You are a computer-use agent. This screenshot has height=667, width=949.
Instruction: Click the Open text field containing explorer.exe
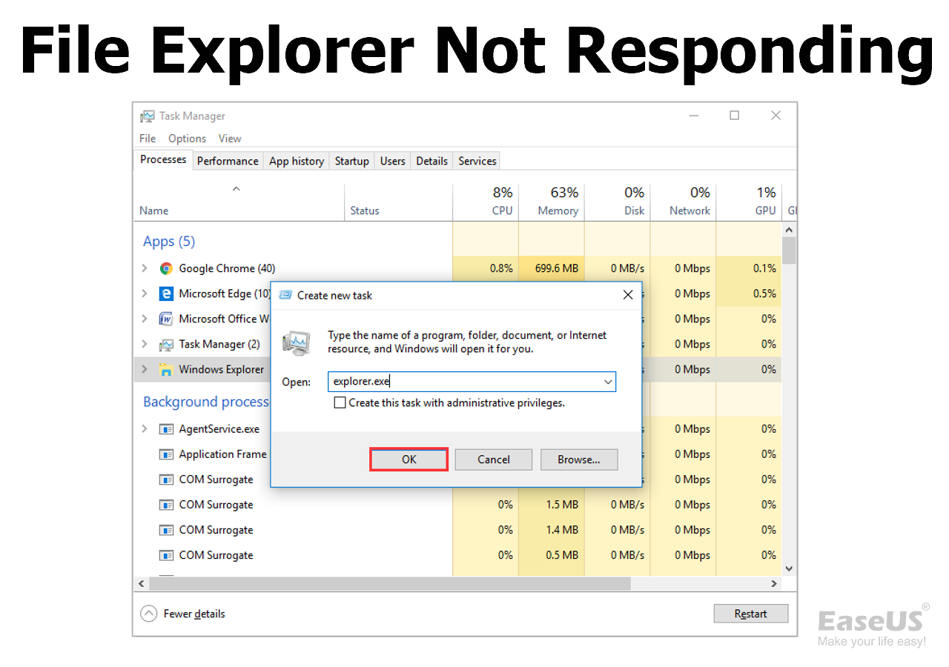click(x=463, y=382)
